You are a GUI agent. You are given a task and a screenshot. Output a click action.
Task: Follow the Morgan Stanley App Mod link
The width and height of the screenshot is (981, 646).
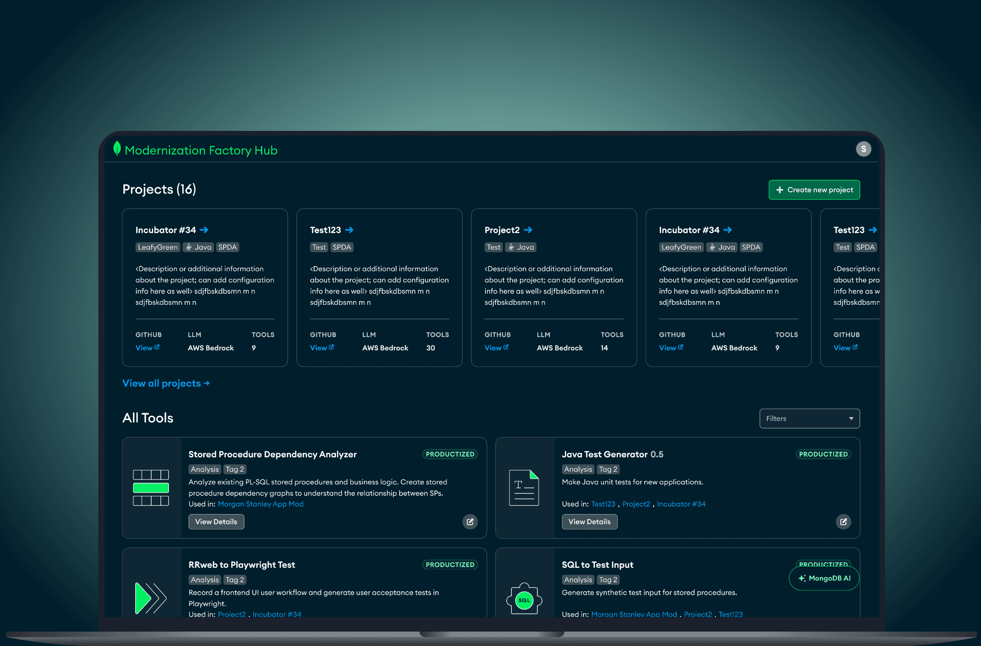click(260, 504)
